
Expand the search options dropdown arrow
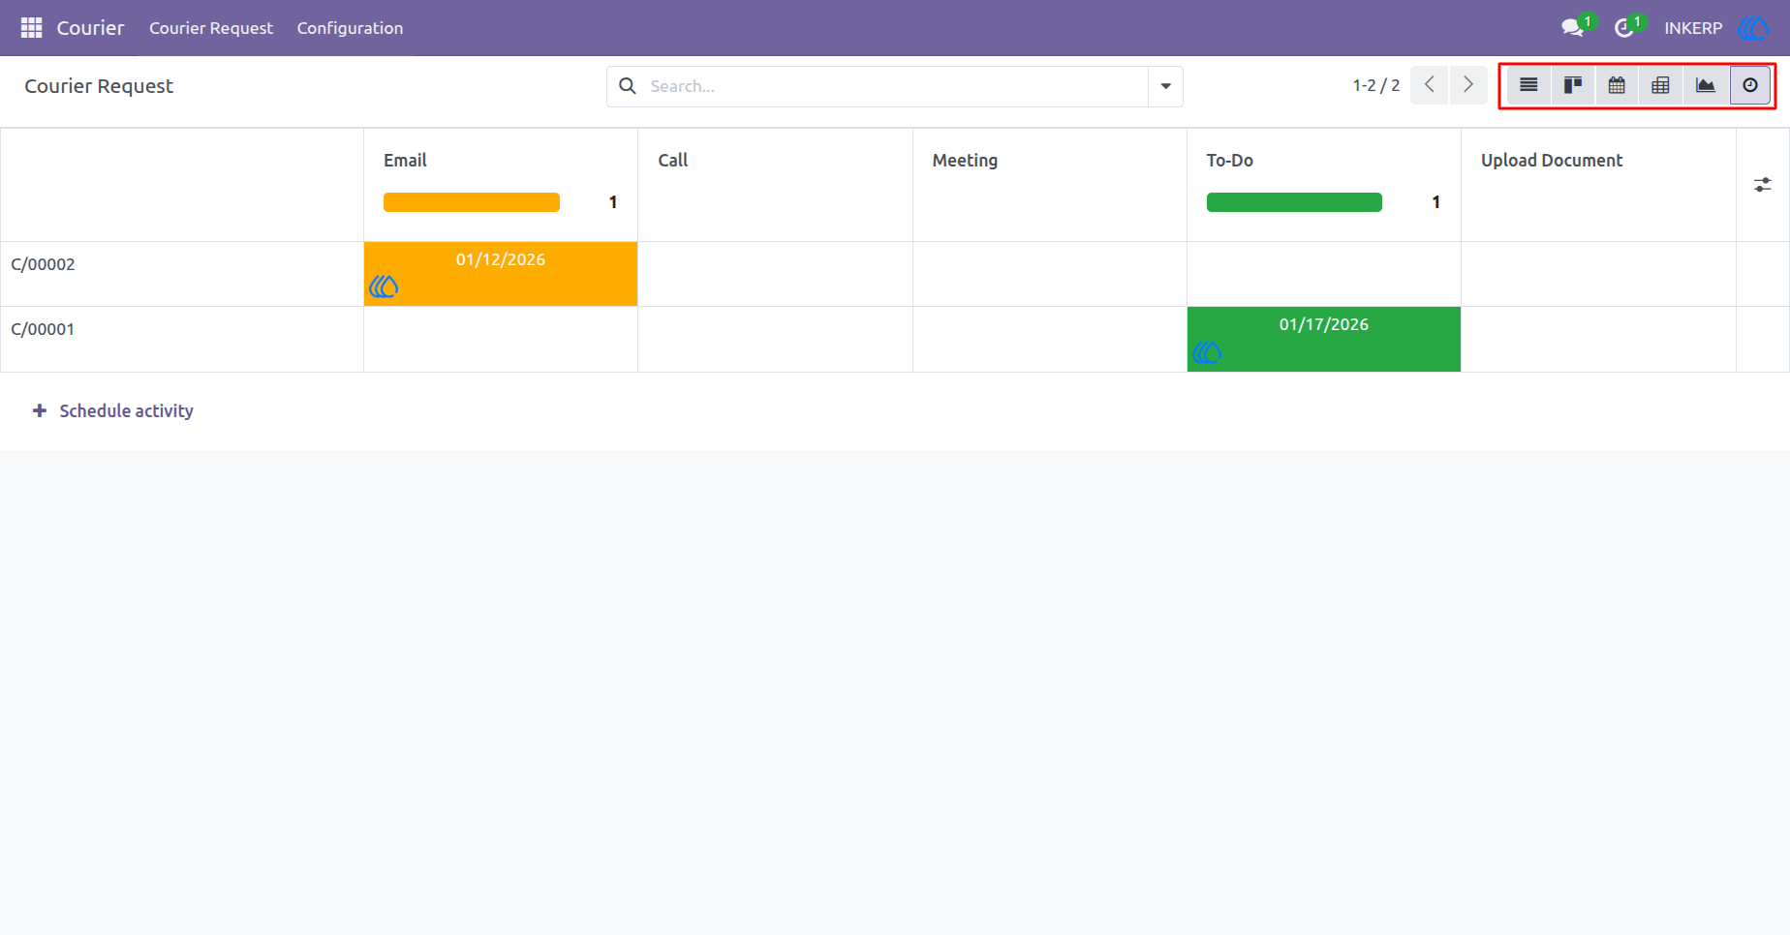click(x=1165, y=86)
